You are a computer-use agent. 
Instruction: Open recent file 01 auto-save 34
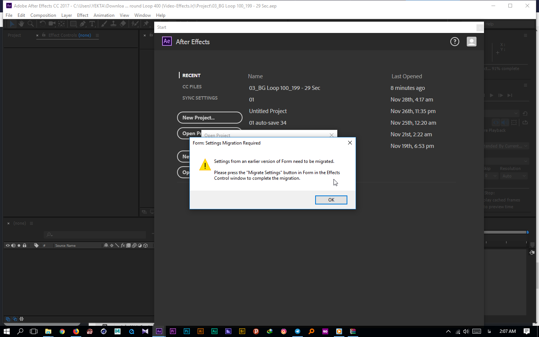pyautogui.click(x=268, y=123)
